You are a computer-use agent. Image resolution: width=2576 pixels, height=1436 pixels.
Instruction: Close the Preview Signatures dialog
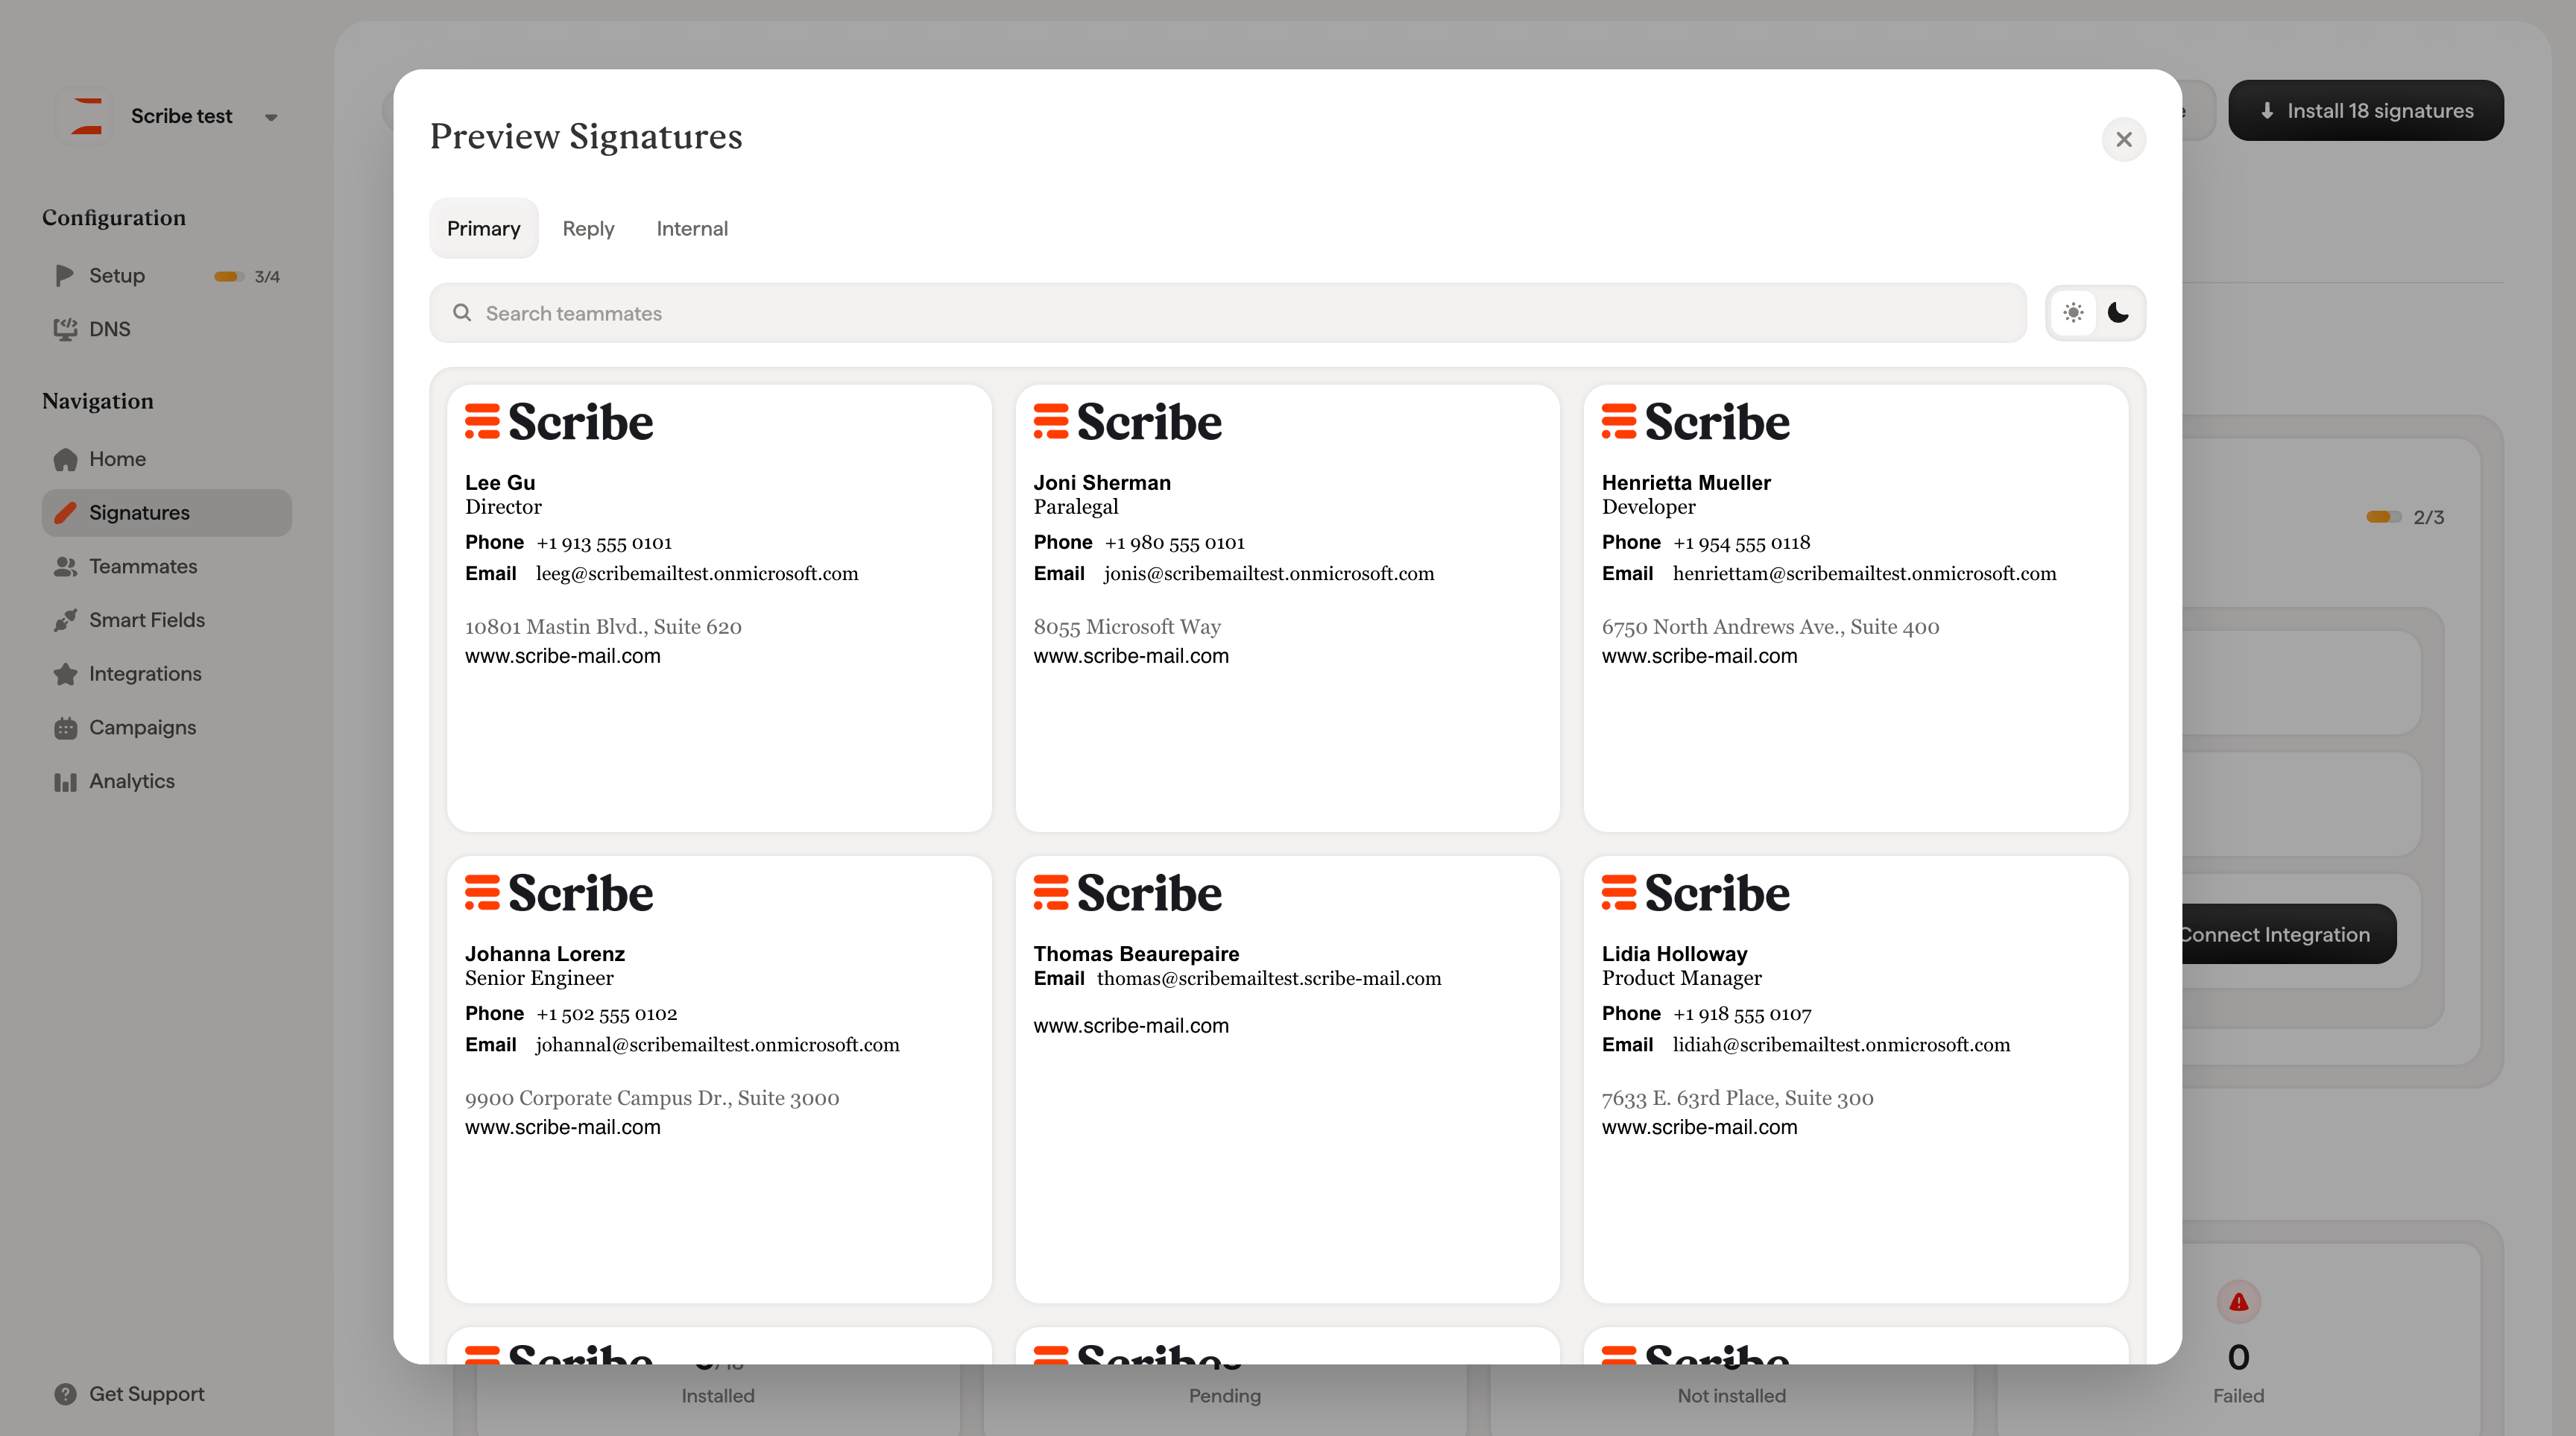2124,139
